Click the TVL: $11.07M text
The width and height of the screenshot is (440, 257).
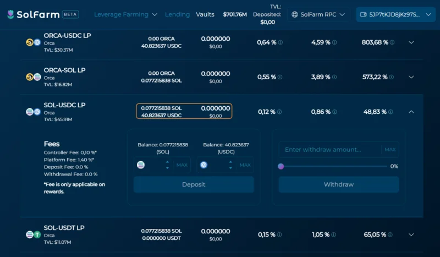58,242
